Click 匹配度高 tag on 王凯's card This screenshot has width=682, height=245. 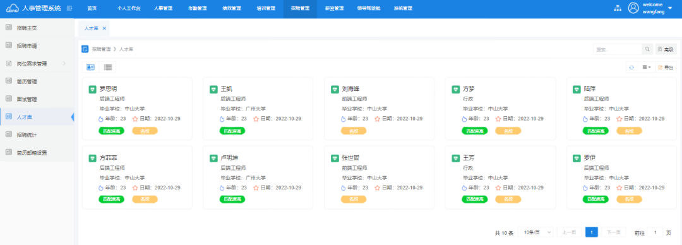click(232, 131)
